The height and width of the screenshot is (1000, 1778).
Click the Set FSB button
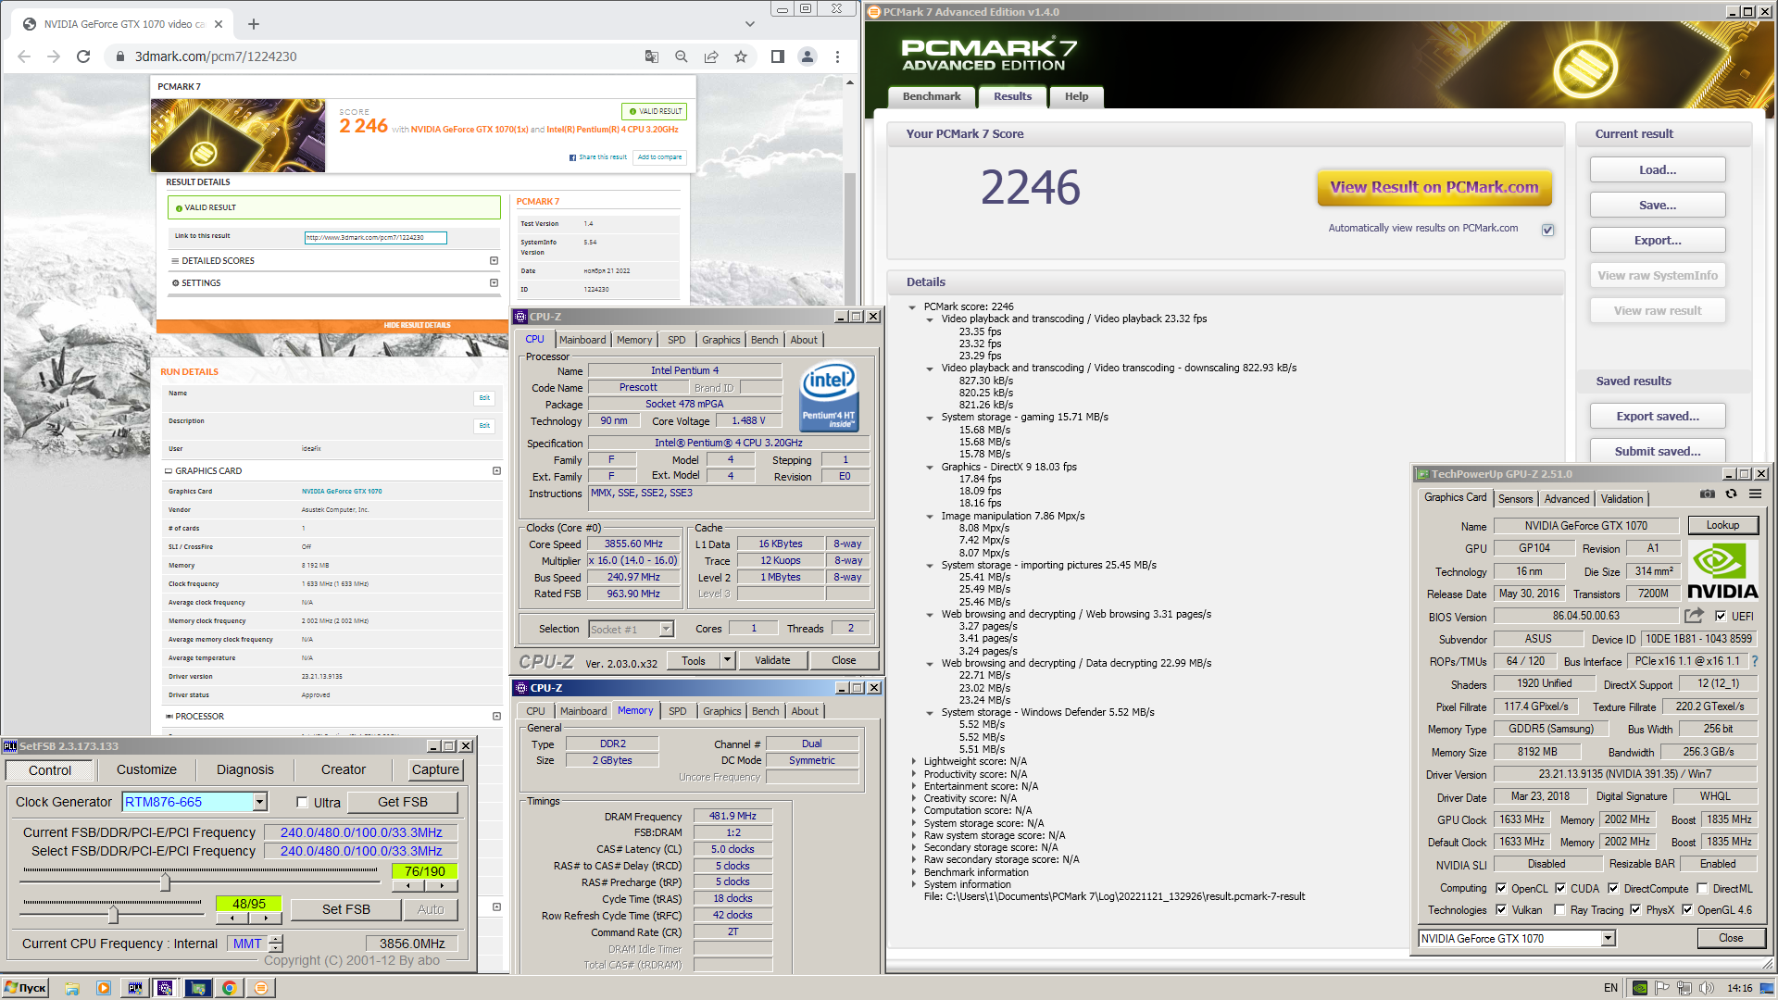pos(346,909)
